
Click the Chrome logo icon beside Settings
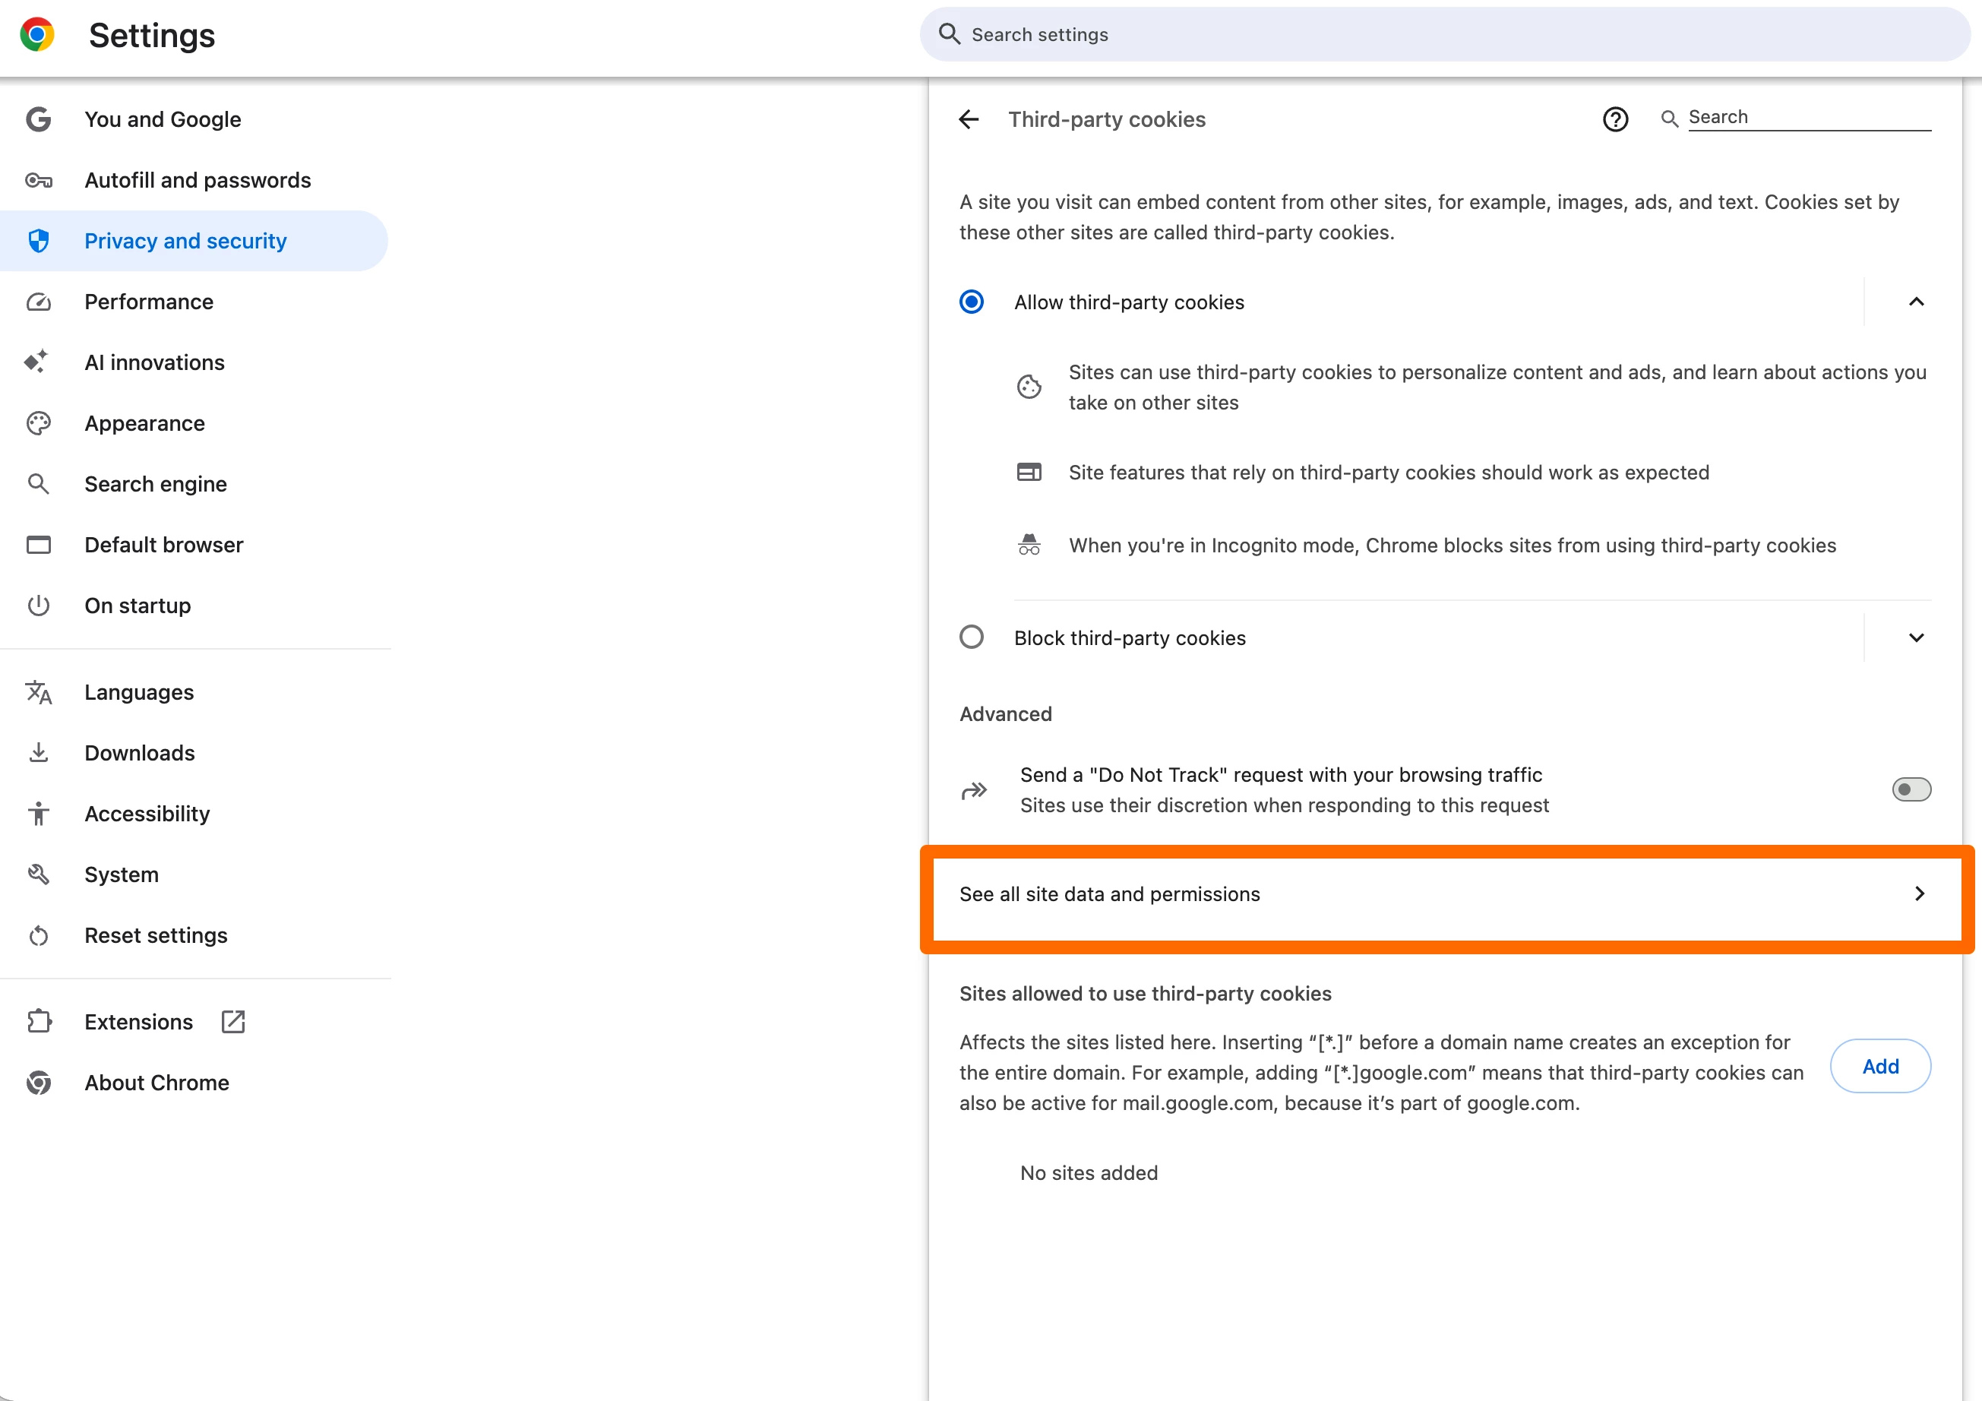point(37,36)
